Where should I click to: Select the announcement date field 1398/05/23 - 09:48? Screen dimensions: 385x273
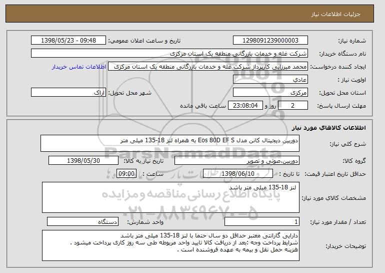pos(68,41)
